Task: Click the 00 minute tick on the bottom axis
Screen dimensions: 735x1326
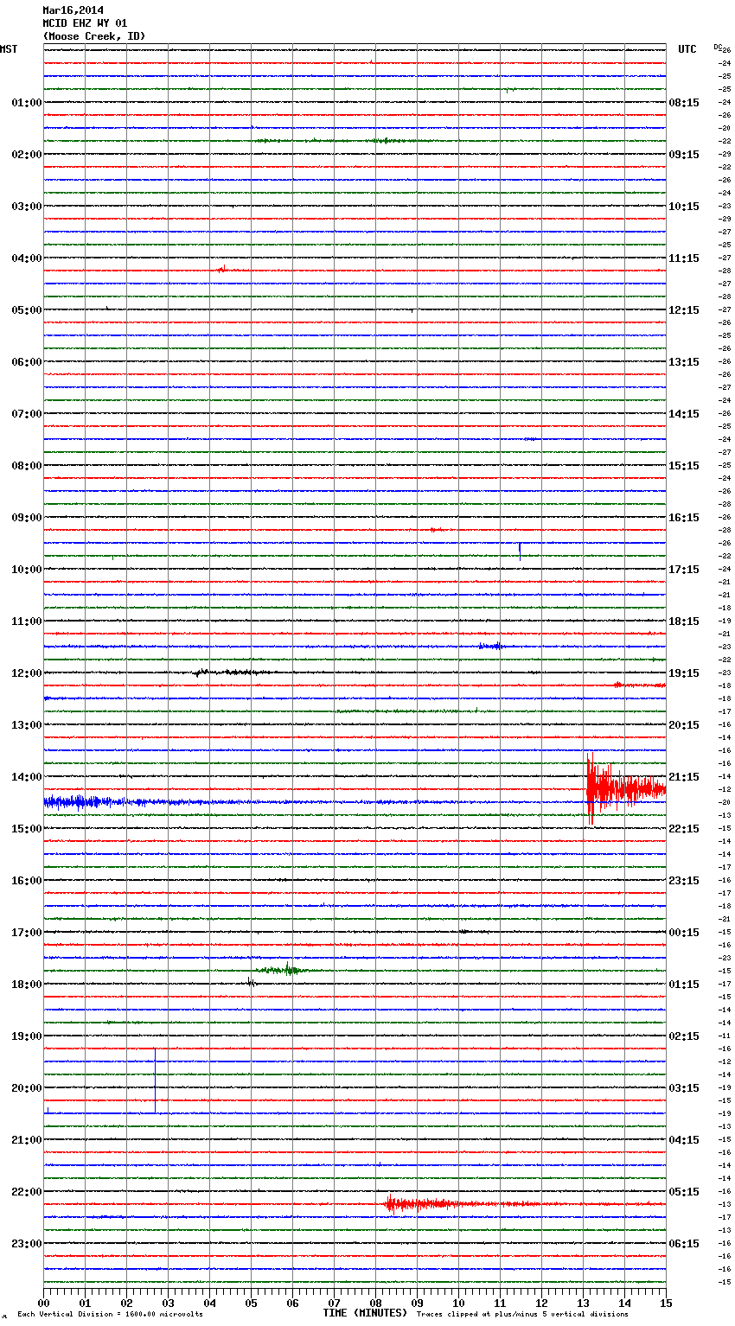Action: click(x=44, y=1303)
